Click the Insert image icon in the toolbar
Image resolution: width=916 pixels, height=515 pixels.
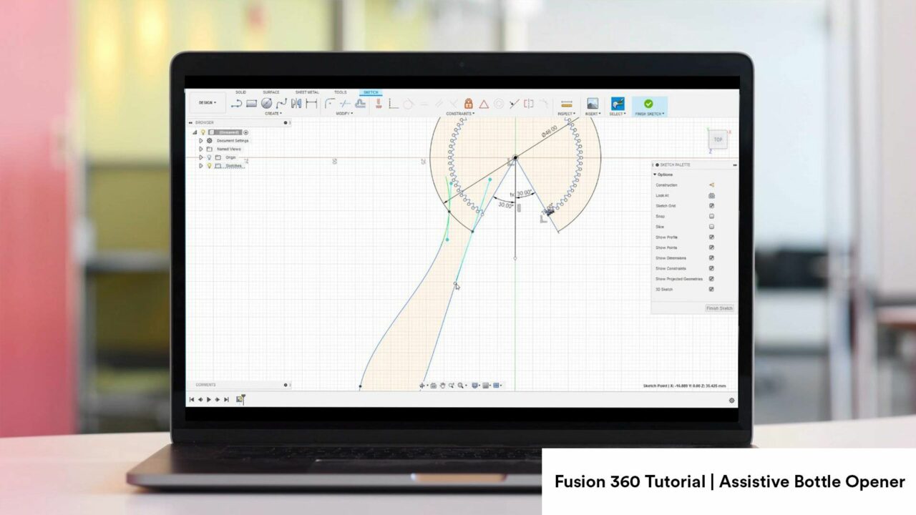pyautogui.click(x=592, y=103)
